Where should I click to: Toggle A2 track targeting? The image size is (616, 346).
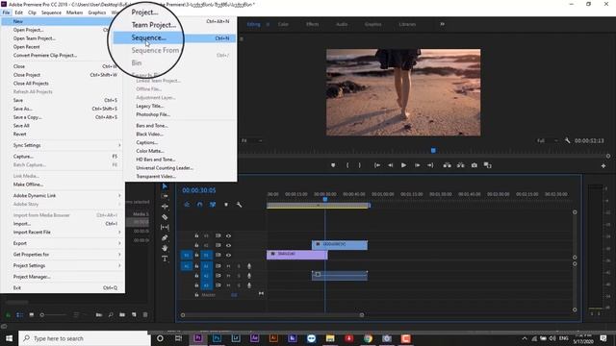[x=206, y=276]
